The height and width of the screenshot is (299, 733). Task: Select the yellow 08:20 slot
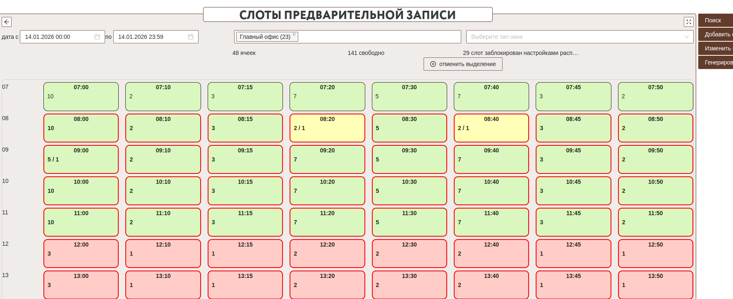coord(327,128)
